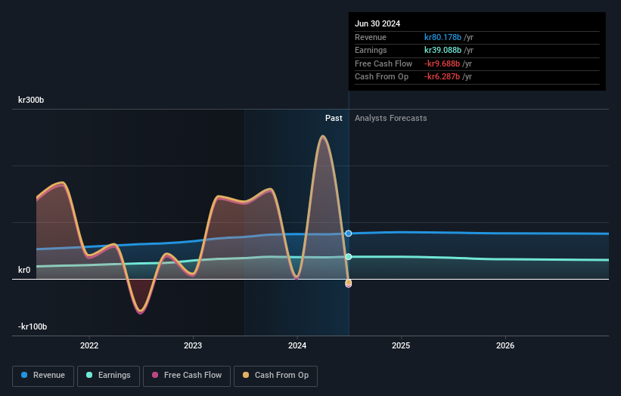
Task: Toggle the Revenue legend button
Action: (x=43, y=376)
